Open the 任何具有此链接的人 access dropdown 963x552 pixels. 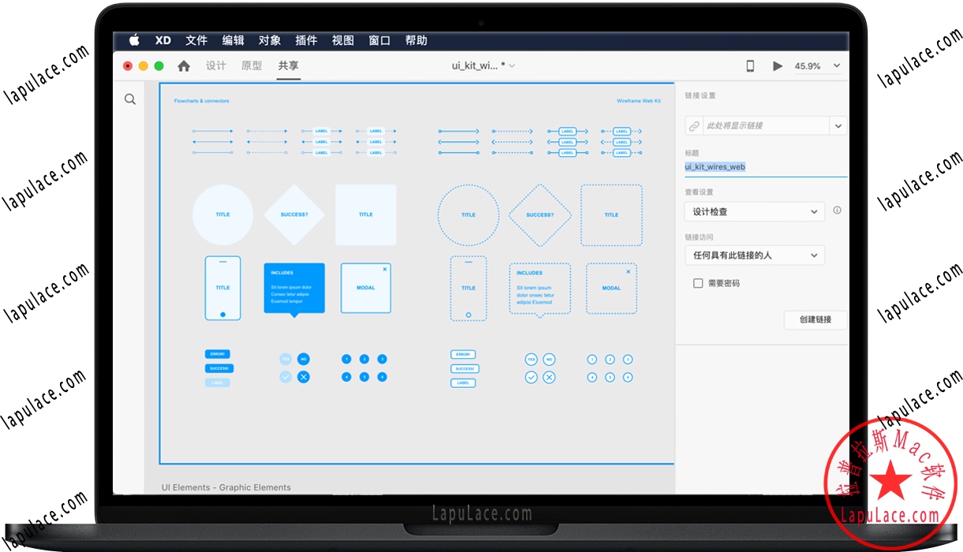coord(753,255)
